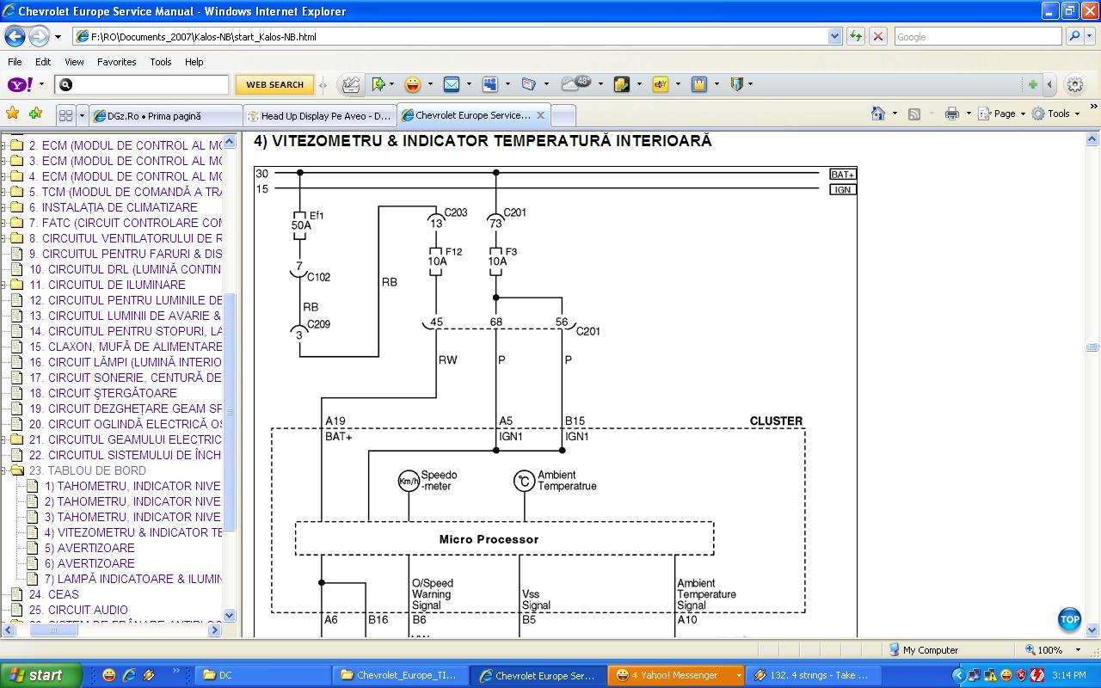Click the eBay toolbar icon
Image resolution: width=1101 pixels, height=688 pixels.
661,84
